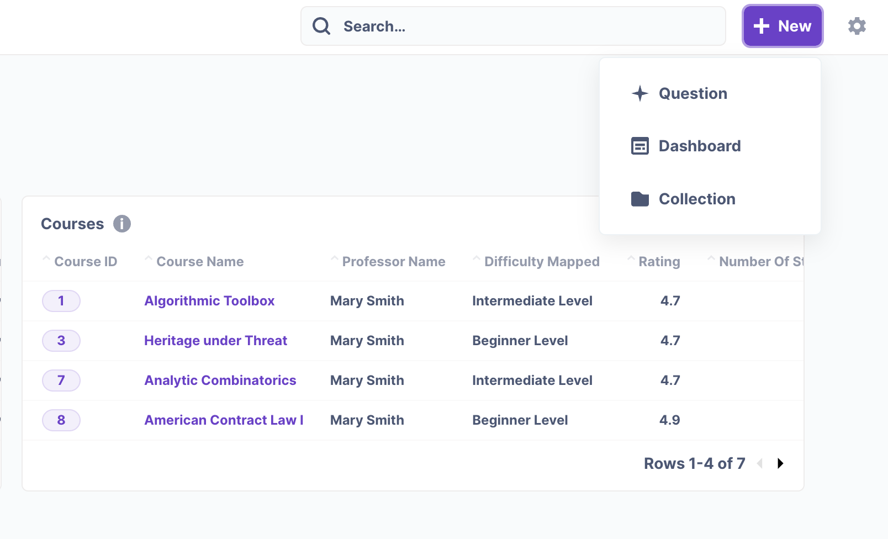Click the Collection folder icon
Screen dimensions: 888x539
pyautogui.click(x=639, y=199)
